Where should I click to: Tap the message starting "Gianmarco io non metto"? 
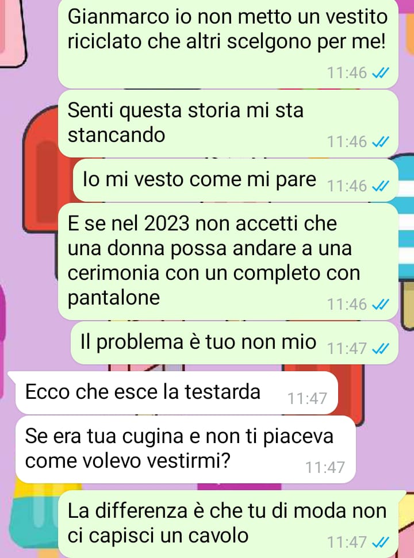tap(228, 44)
